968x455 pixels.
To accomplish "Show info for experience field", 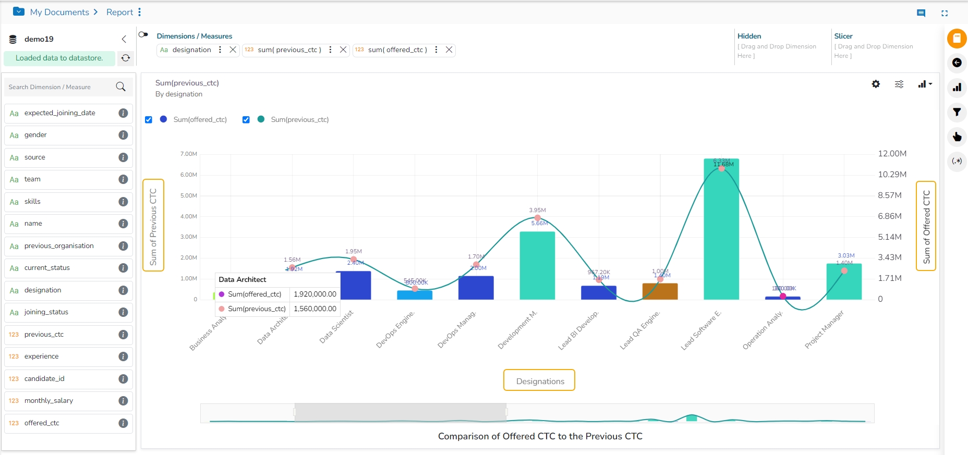I will [x=123, y=356].
